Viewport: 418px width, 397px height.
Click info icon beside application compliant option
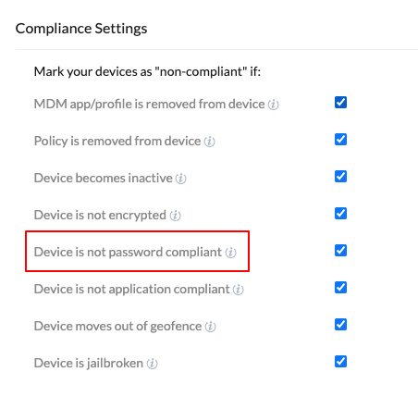pos(238,290)
